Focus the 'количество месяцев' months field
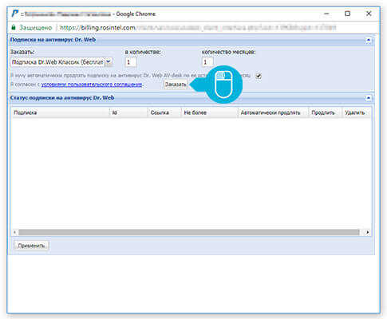The width and height of the screenshot is (387, 319). tap(207, 62)
